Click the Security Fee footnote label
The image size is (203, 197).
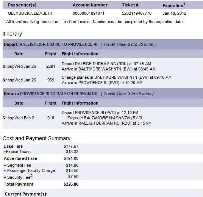[18, 177]
